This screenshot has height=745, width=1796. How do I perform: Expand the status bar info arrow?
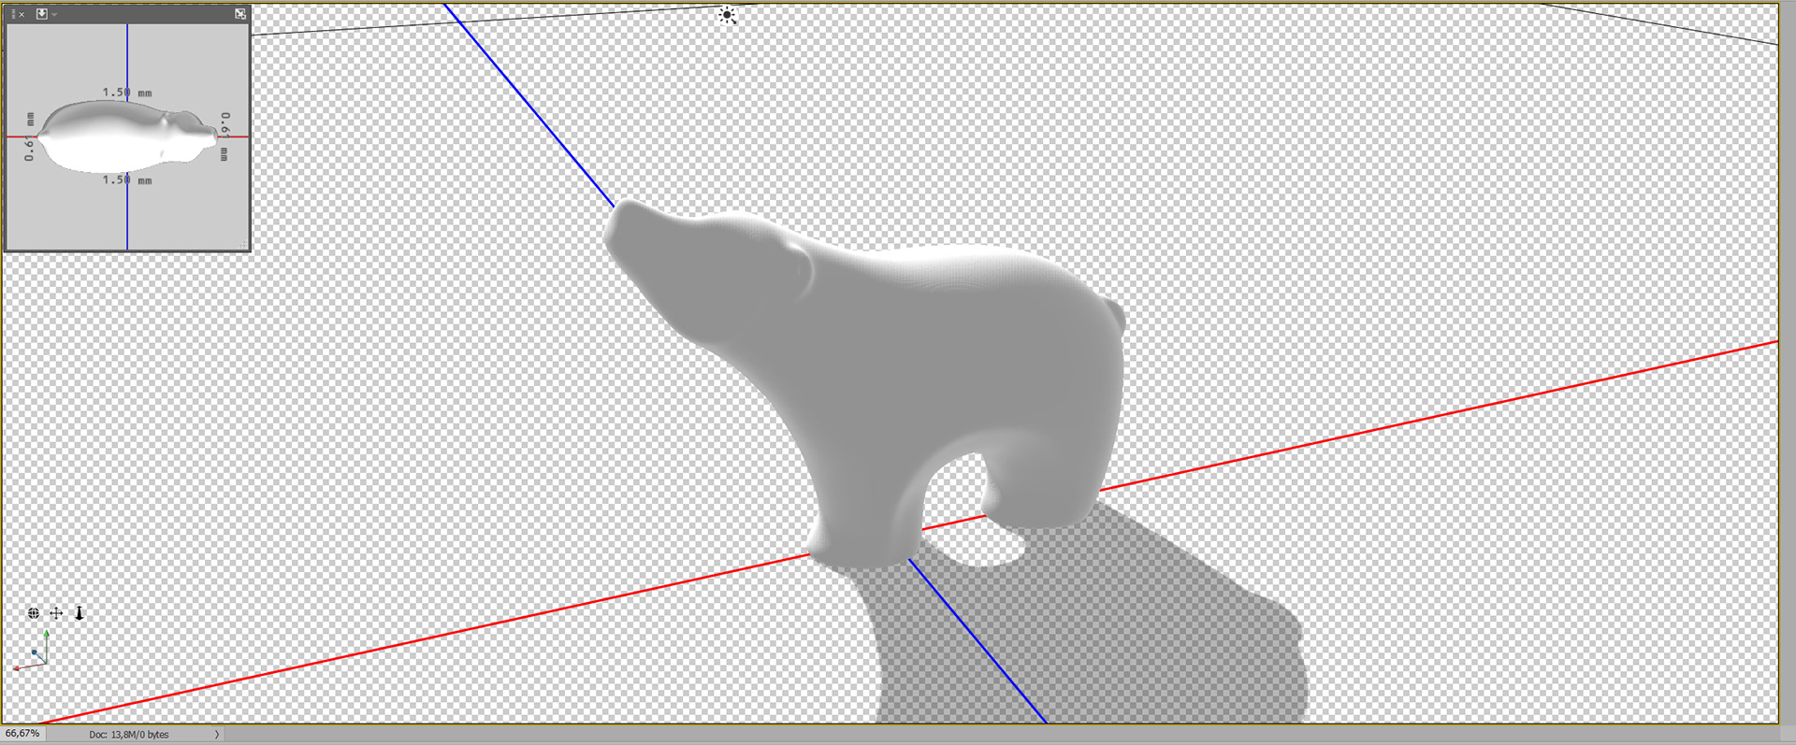coord(217,735)
